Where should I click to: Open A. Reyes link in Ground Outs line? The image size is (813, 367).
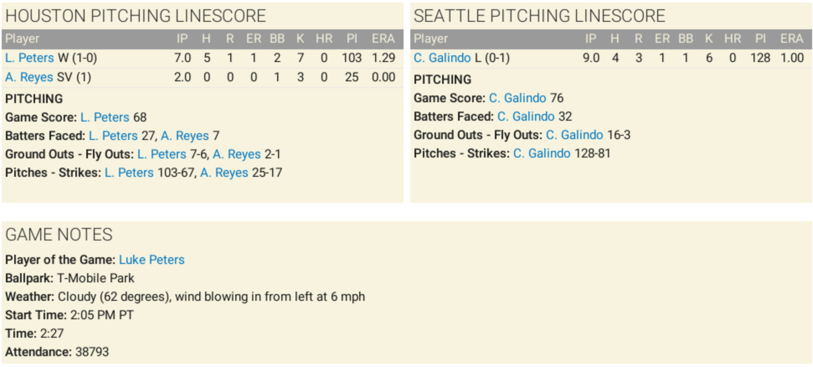click(237, 154)
